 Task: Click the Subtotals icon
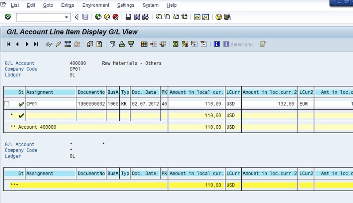tap(185, 44)
